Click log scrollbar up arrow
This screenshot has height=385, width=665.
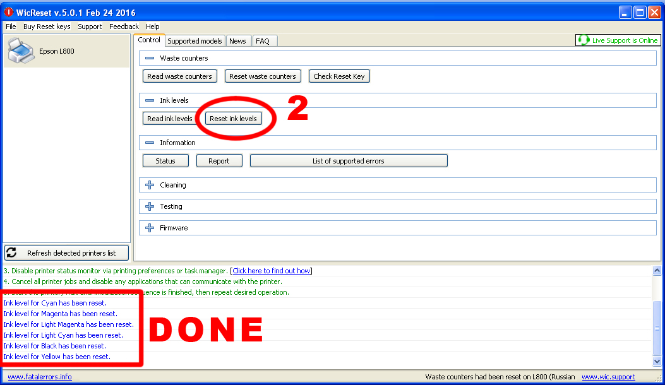click(x=657, y=271)
